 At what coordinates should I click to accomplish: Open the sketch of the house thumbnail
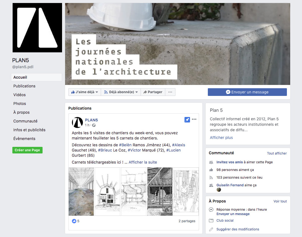pyautogui.click(x=107, y=192)
